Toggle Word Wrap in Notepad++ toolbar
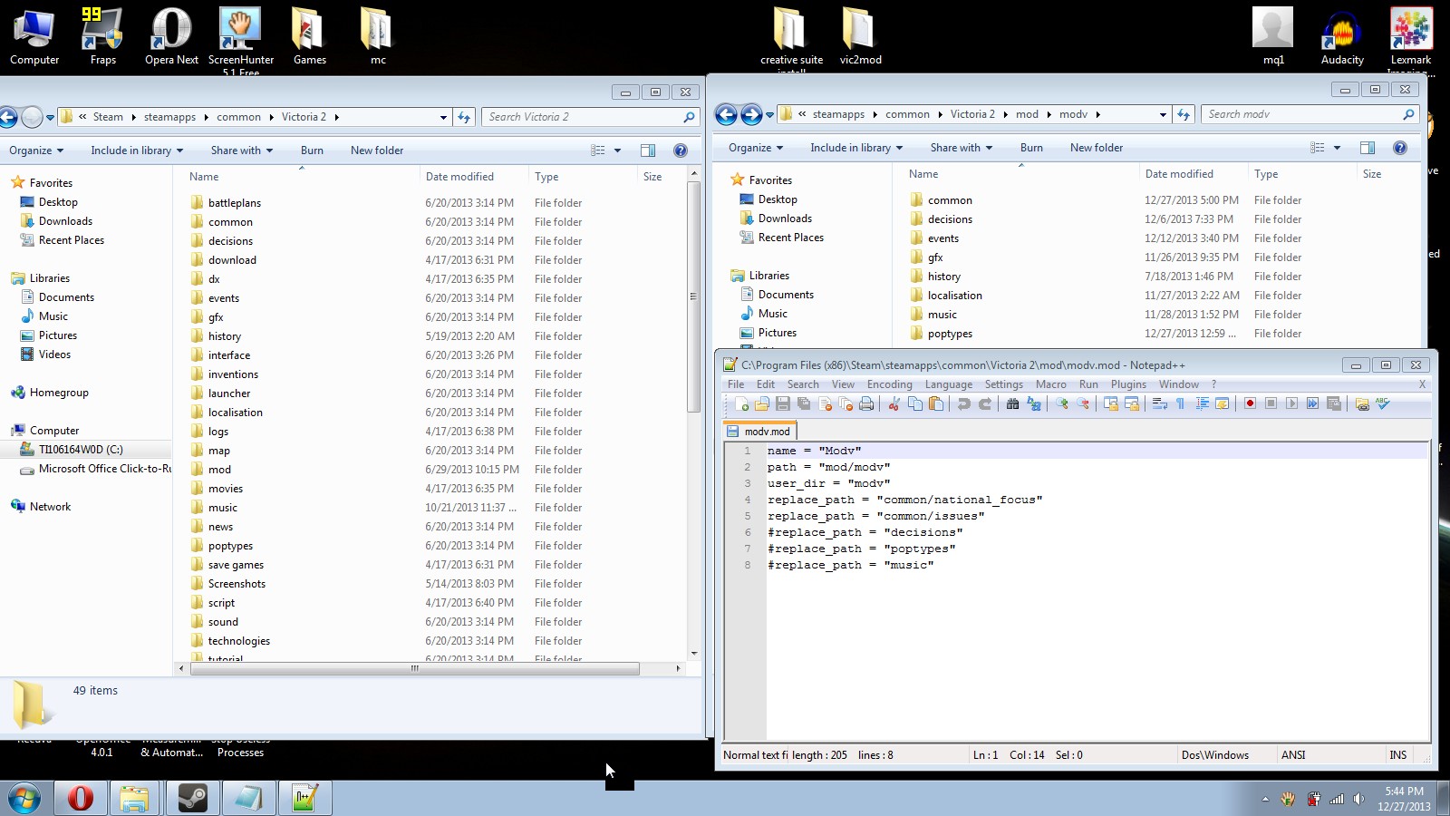1450x816 pixels. [1160, 404]
